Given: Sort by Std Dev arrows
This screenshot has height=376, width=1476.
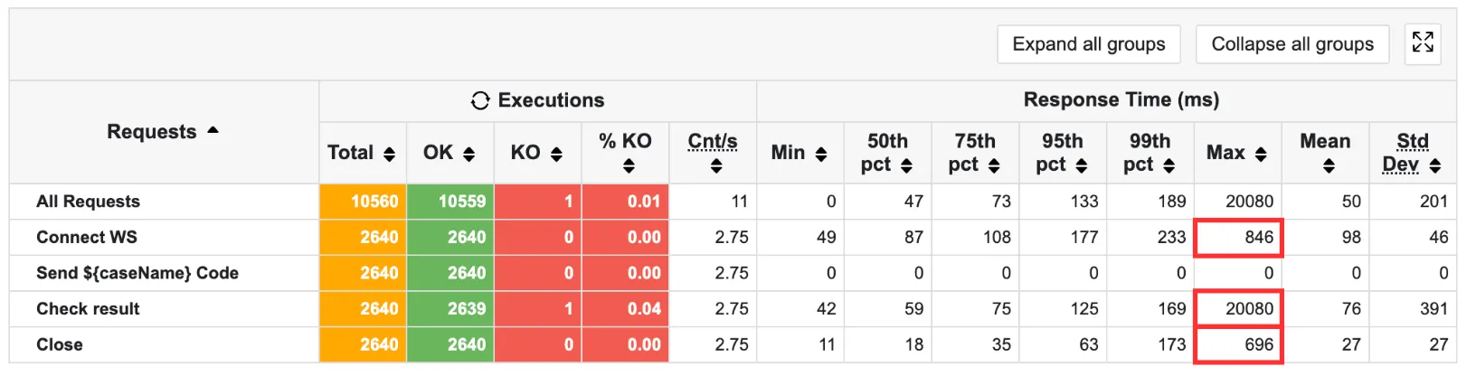Looking at the screenshot, I should 1435,165.
